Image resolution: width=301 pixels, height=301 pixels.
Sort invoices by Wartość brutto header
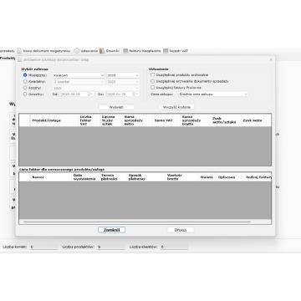[x=181, y=177]
